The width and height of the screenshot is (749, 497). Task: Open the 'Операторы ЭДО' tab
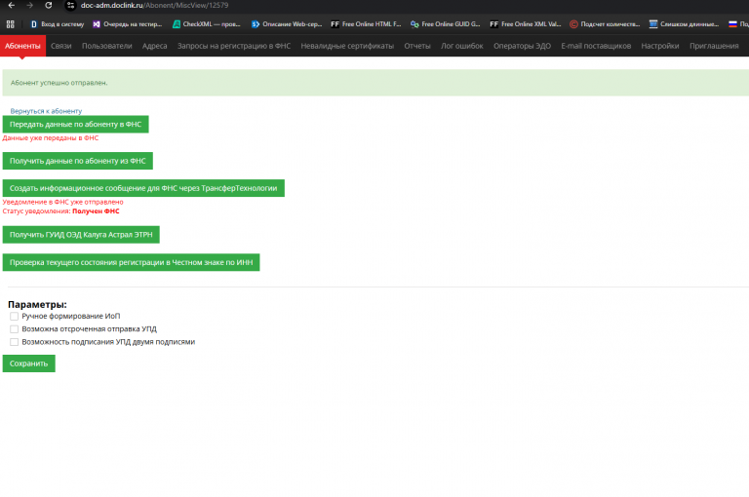tap(522, 46)
